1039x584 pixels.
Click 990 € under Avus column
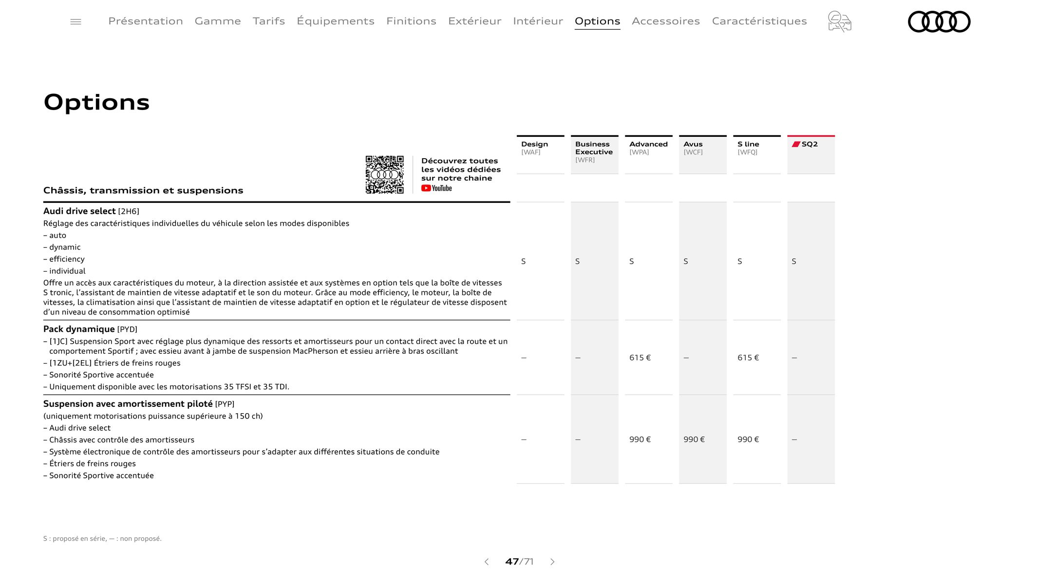pos(694,439)
